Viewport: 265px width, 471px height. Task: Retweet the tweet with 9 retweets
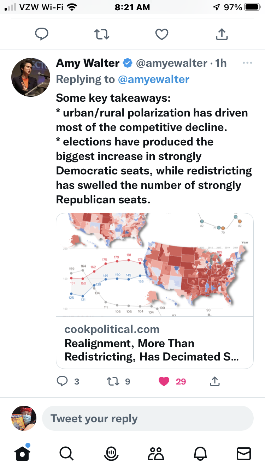(x=113, y=381)
